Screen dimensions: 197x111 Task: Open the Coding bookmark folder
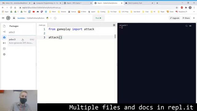point(101,12)
